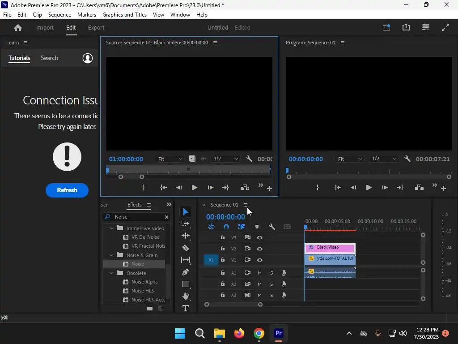Open Timeline display settings wrench

271,227
